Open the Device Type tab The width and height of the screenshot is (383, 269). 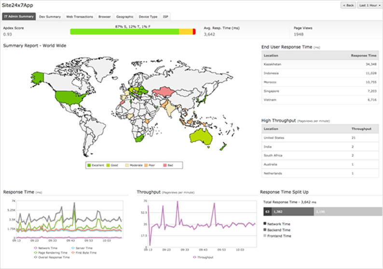[148, 16]
